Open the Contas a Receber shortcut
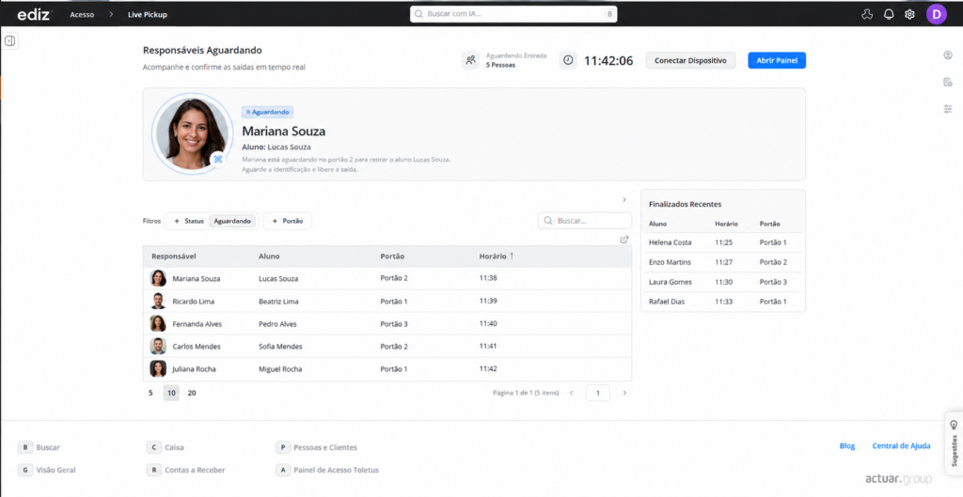The height and width of the screenshot is (497, 963). coord(186,470)
